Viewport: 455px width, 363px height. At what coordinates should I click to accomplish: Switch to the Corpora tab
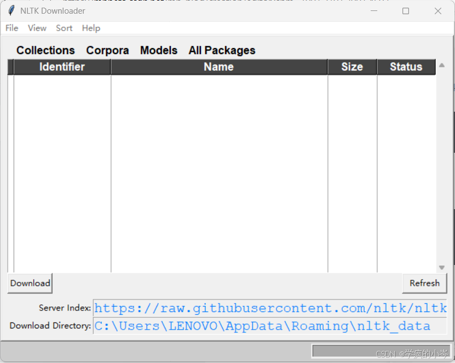108,50
